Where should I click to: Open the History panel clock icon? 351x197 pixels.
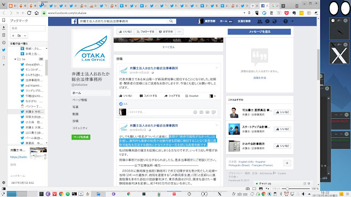[x=4, y=43]
